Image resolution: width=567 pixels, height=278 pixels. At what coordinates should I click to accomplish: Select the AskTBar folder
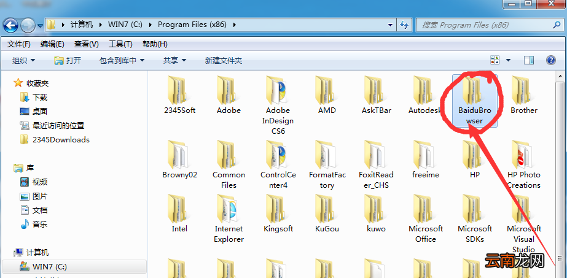(x=376, y=96)
